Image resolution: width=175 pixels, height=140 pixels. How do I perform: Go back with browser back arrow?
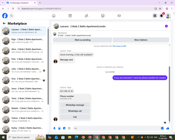point(3,8)
